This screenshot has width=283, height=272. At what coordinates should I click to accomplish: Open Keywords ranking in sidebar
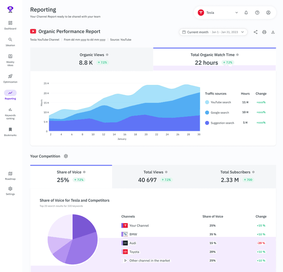click(10, 113)
